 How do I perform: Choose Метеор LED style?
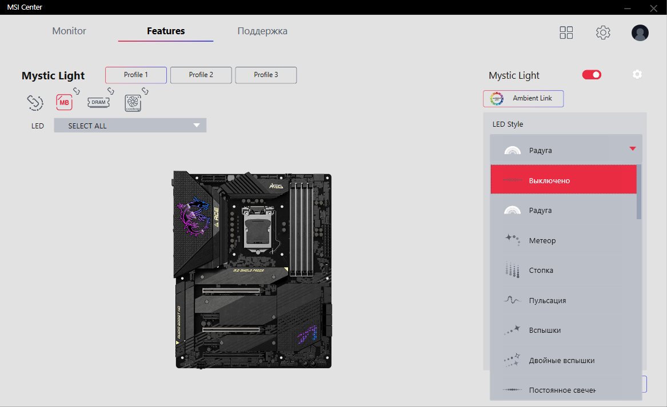point(564,240)
